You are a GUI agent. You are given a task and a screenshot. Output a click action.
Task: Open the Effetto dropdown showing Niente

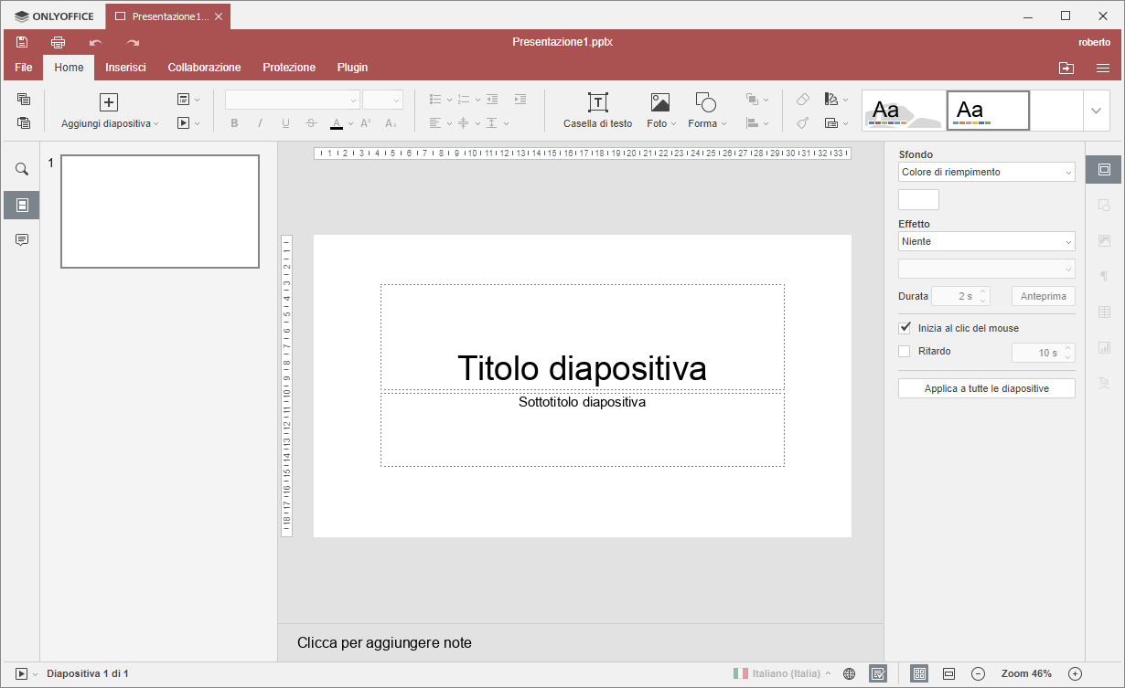coord(986,241)
